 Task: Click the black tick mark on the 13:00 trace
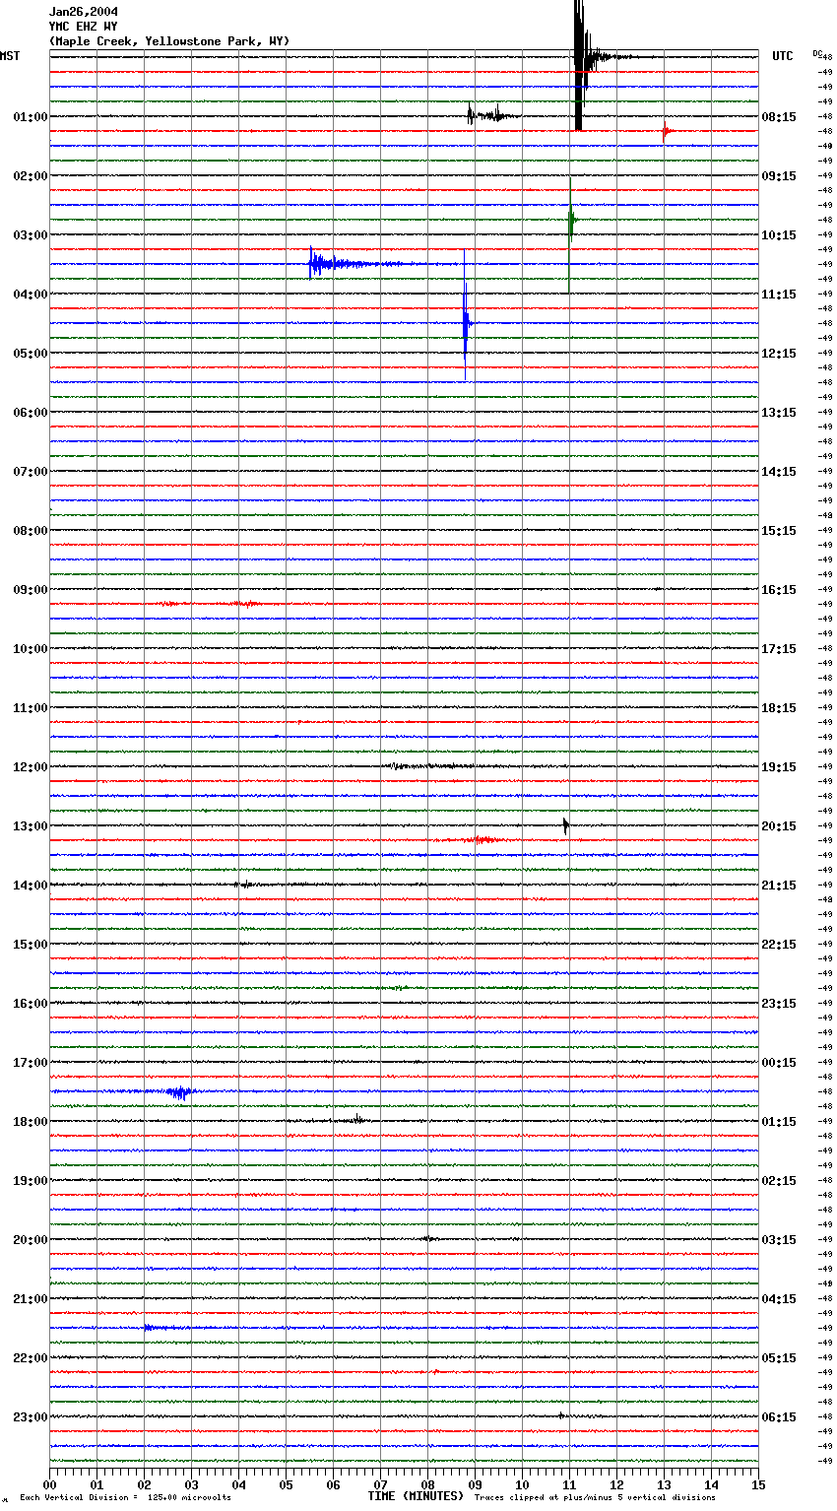pyautogui.click(x=565, y=825)
